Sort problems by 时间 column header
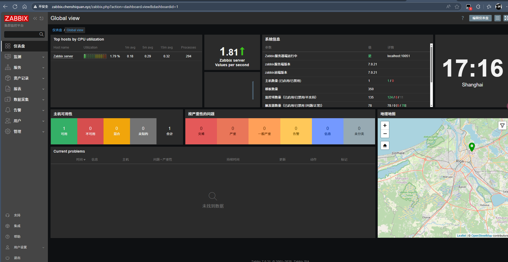The height and width of the screenshot is (262, 508). coord(81,160)
